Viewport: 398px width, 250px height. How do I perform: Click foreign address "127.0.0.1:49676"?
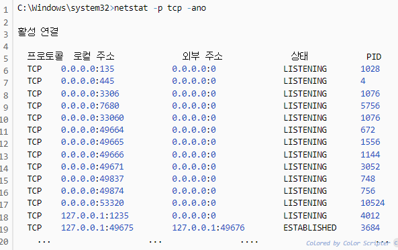coord(208,228)
